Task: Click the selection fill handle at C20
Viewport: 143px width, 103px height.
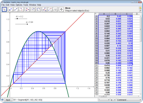Action: click(133, 64)
